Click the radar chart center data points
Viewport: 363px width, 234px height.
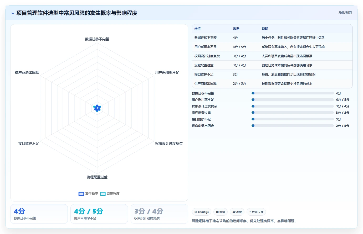97,108
